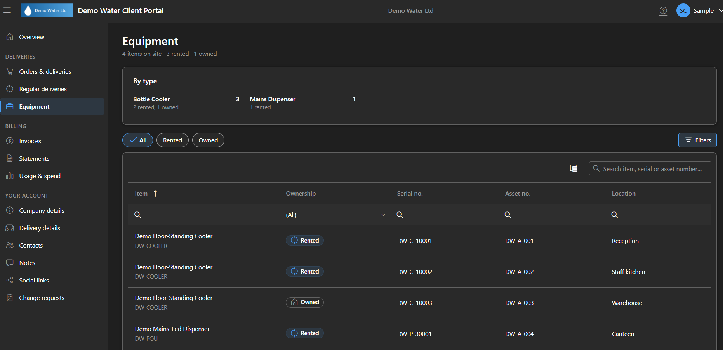The height and width of the screenshot is (350, 723).
Task: Open the help question mark icon
Action: [663, 11]
